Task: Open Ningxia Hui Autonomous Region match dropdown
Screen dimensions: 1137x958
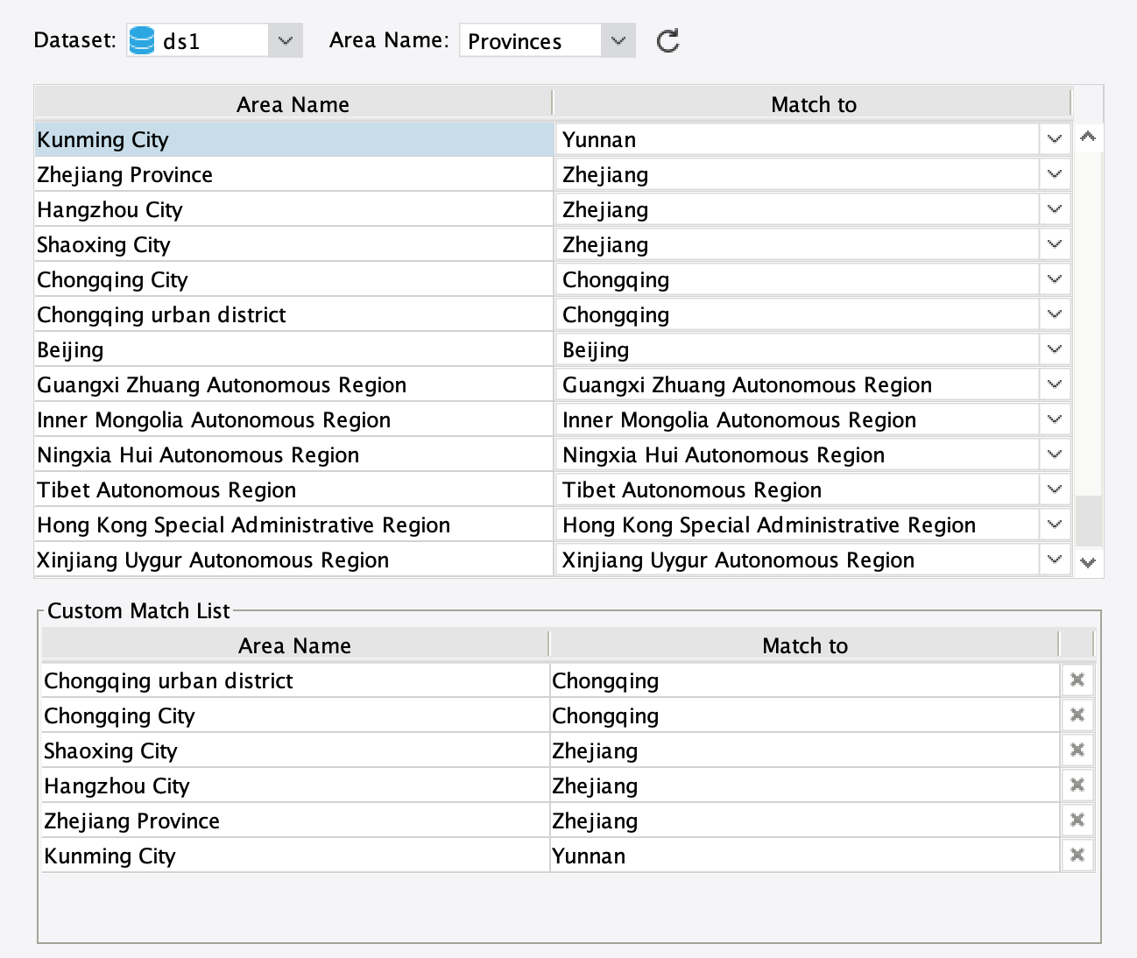Action: [1055, 454]
